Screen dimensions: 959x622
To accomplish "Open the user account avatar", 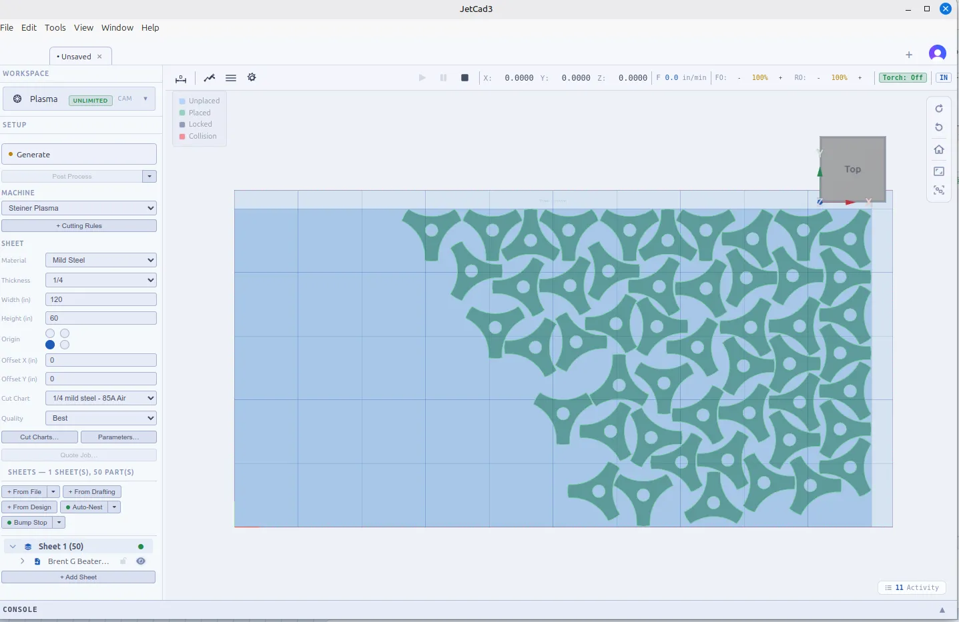I will click(x=938, y=53).
